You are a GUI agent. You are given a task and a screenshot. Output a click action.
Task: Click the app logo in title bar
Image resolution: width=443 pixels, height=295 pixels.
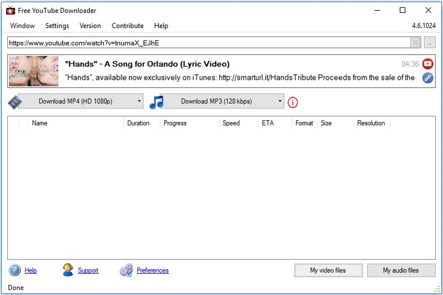click(x=11, y=11)
